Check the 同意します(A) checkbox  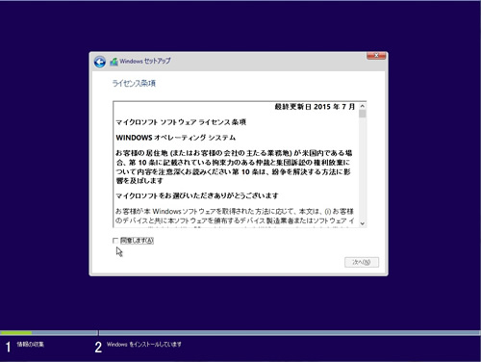(x=115, y=241)
